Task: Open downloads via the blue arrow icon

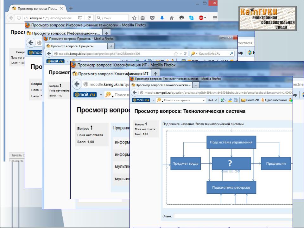Action: click(x=162, y=18)
